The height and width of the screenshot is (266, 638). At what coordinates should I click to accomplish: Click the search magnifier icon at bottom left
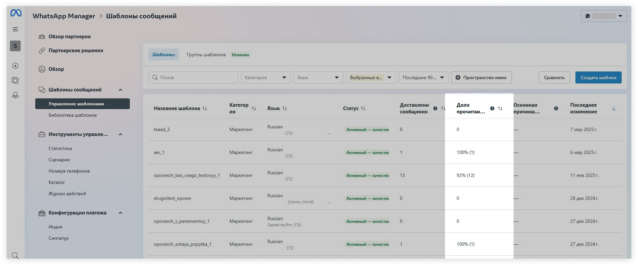pos(15,255)
